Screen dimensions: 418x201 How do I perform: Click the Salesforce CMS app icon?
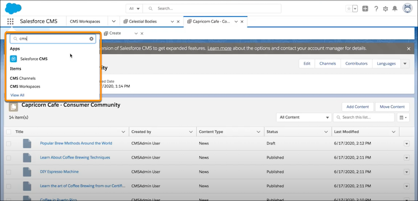click(x=14, y=59)
